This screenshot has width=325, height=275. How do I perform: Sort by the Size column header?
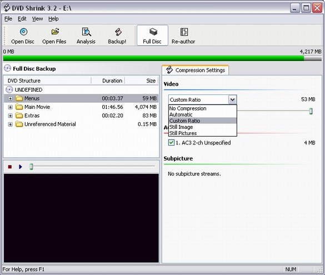click(142, 81)
